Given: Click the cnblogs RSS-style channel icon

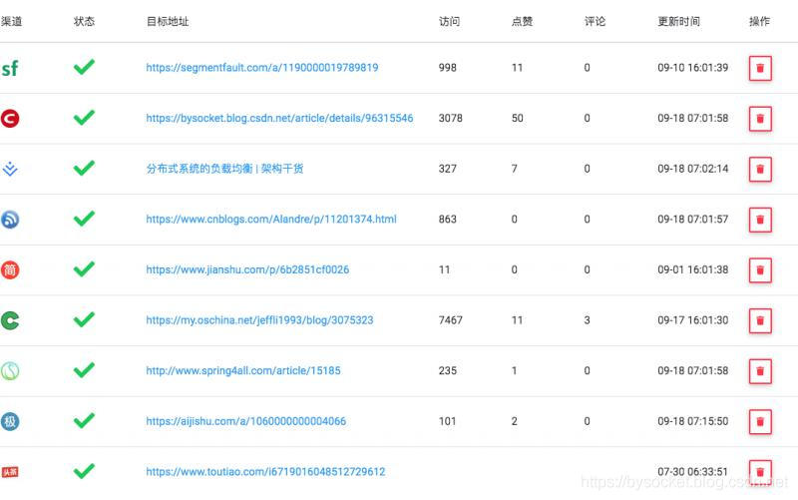Looking at the screenshot, I should (10, 220).
